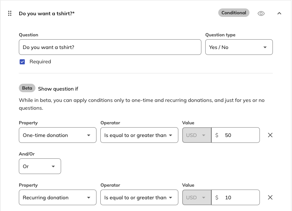
Task: Click the 'Show question if' heading
Action: pos(58,89)
